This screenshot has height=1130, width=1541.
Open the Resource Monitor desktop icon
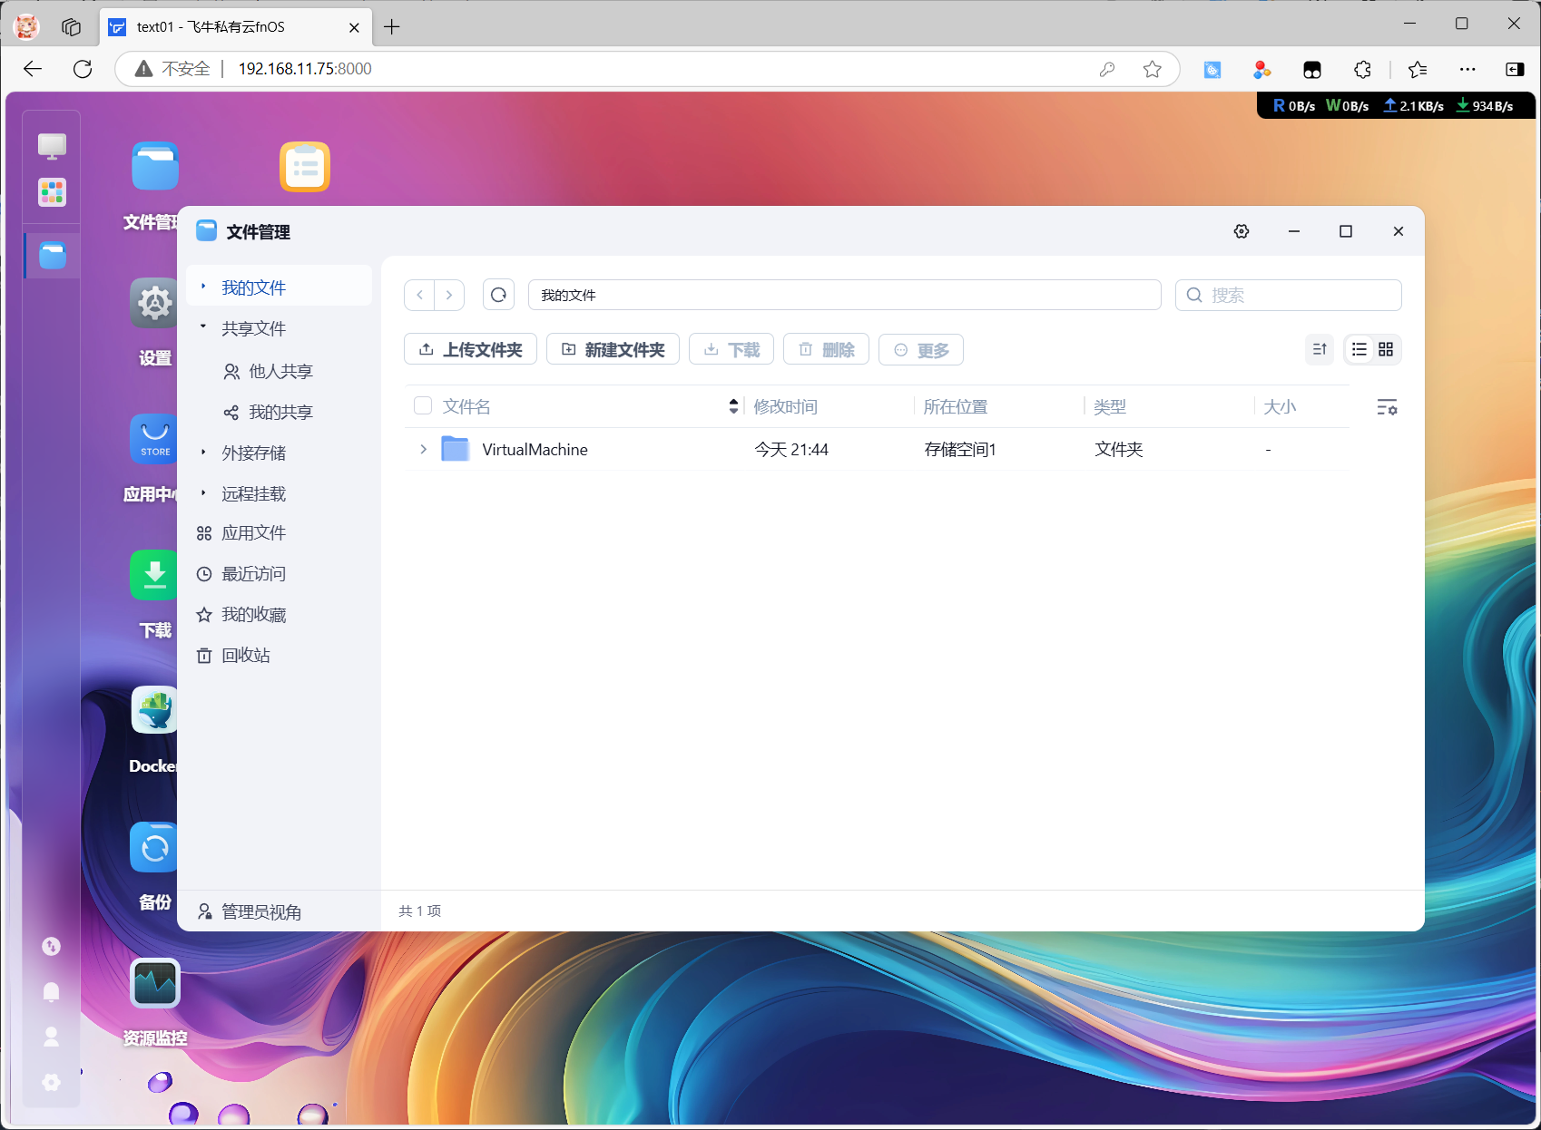(x=155, y=983)
